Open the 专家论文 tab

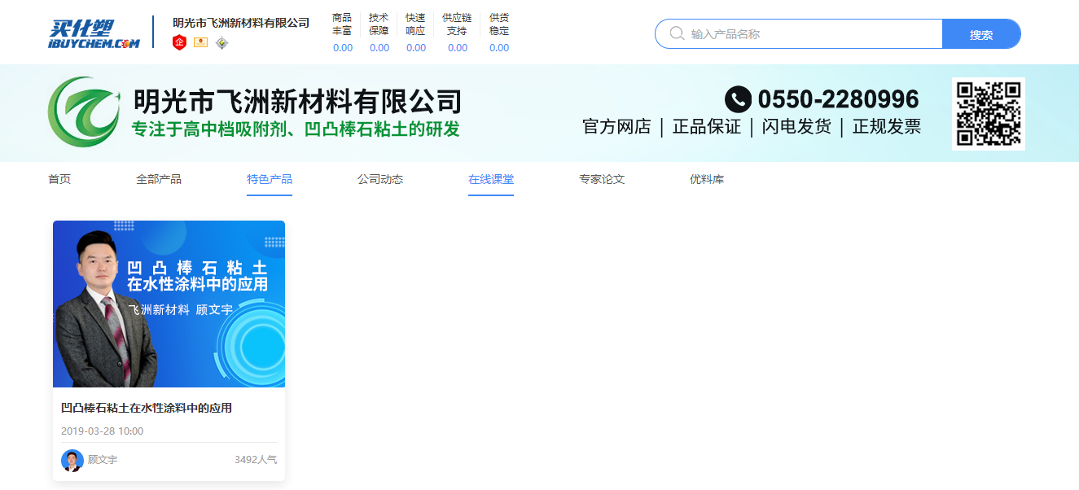click(x=602, y=179)
